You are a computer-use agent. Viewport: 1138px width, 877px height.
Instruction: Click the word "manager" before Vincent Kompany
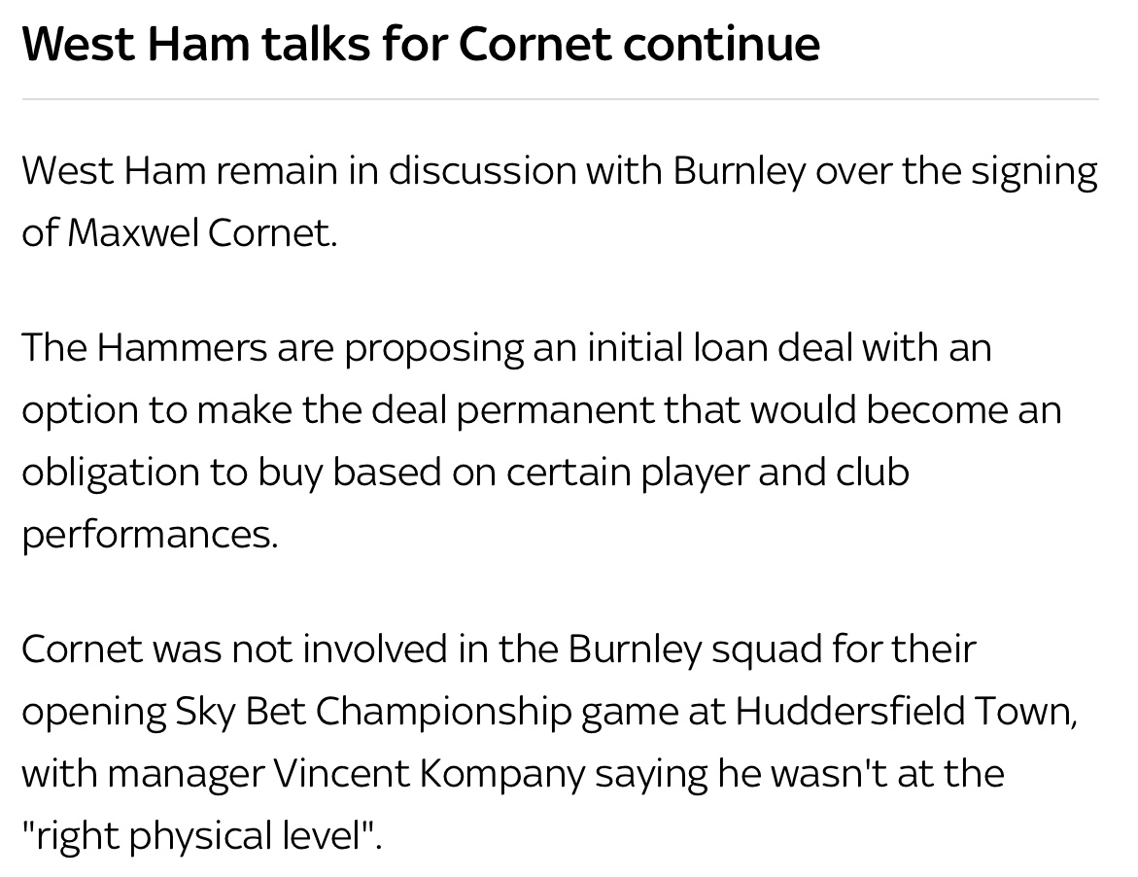tap(185, 774)
